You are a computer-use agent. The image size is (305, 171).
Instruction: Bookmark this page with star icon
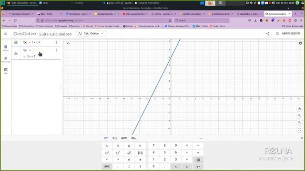[x=170, y=20]
